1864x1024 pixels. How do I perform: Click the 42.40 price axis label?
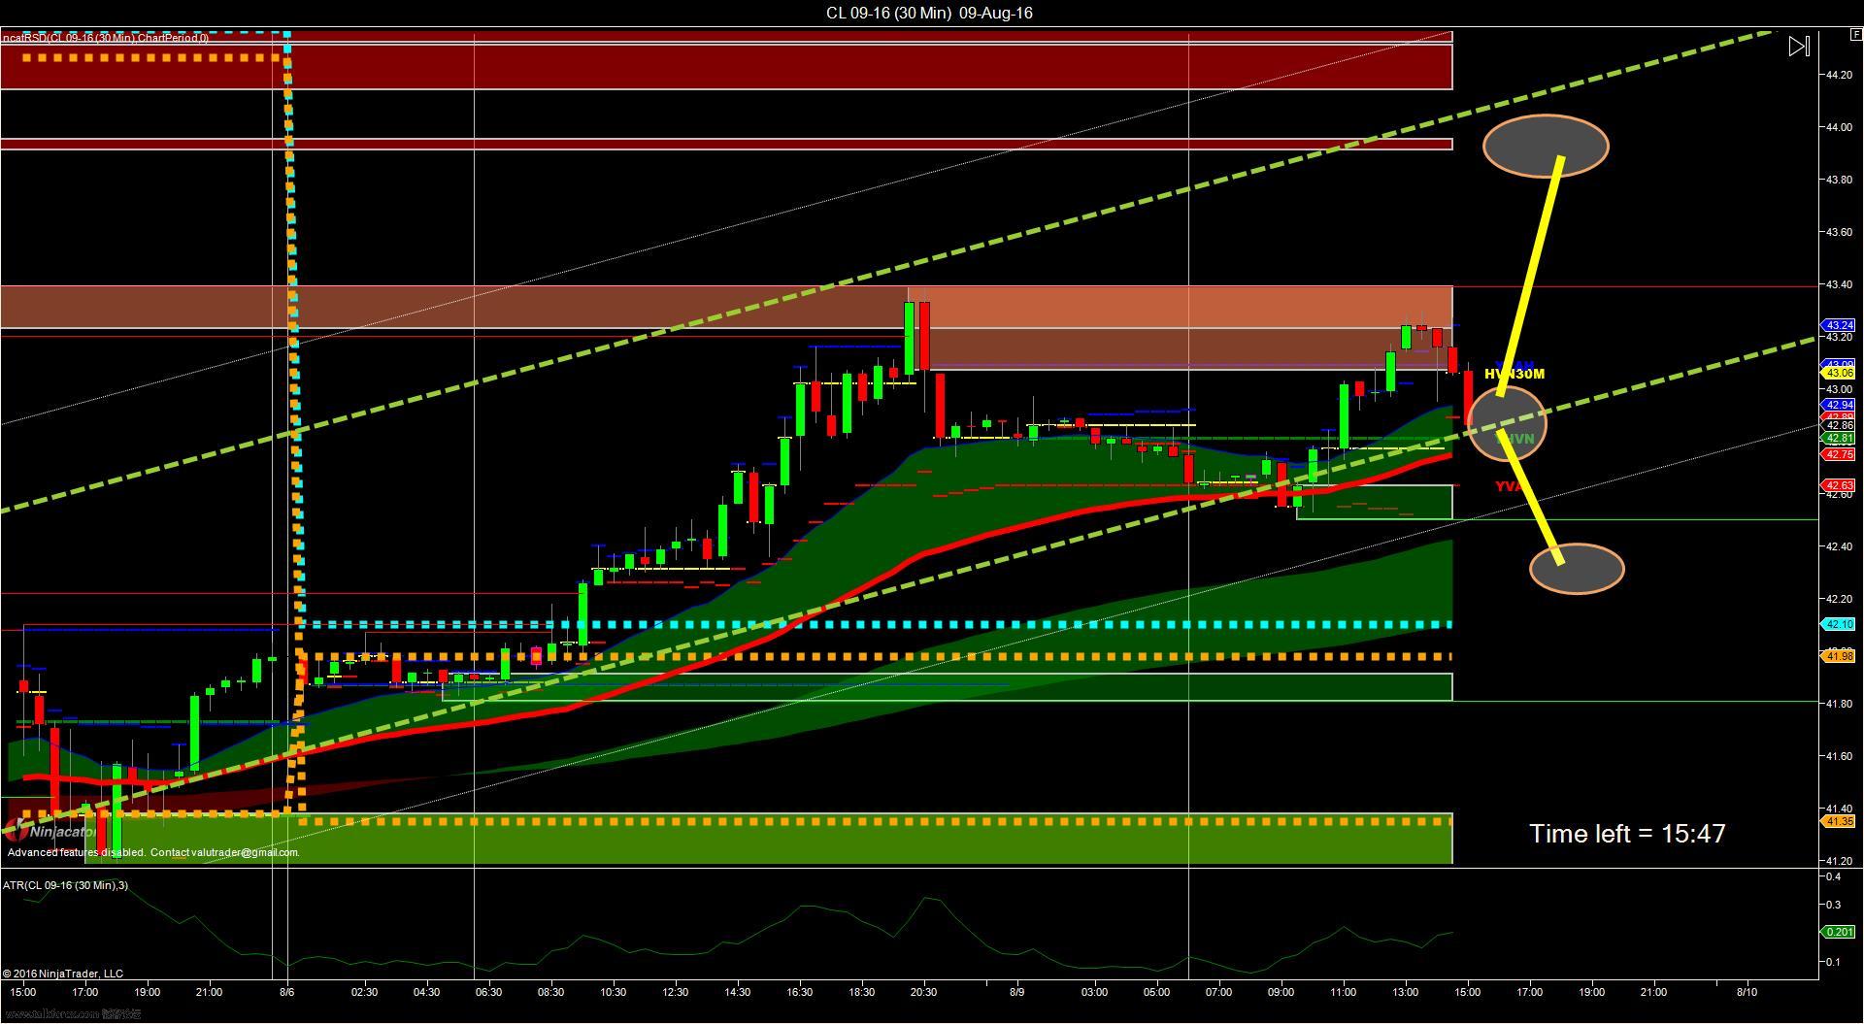coord(1838,546)
